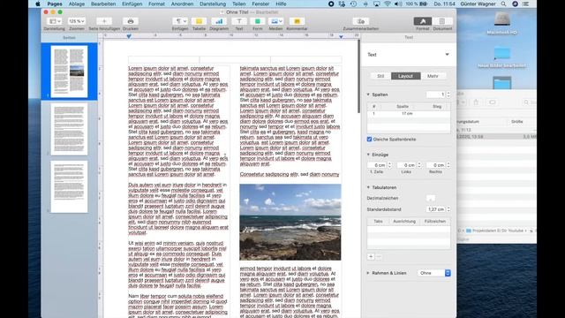
Task: Expand the Rahmen & Linien section
Action: click(368, 273)
